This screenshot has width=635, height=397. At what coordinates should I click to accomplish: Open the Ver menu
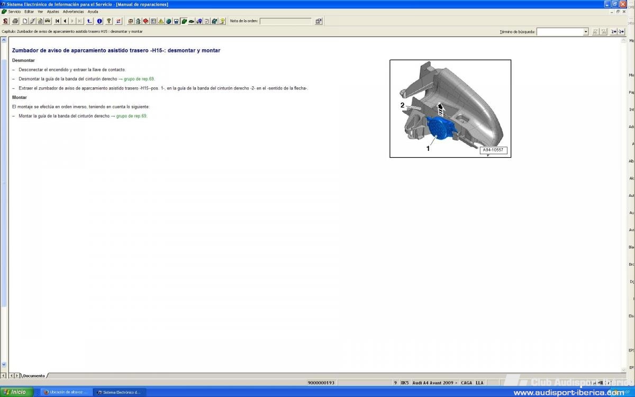(x=40, y=12)
